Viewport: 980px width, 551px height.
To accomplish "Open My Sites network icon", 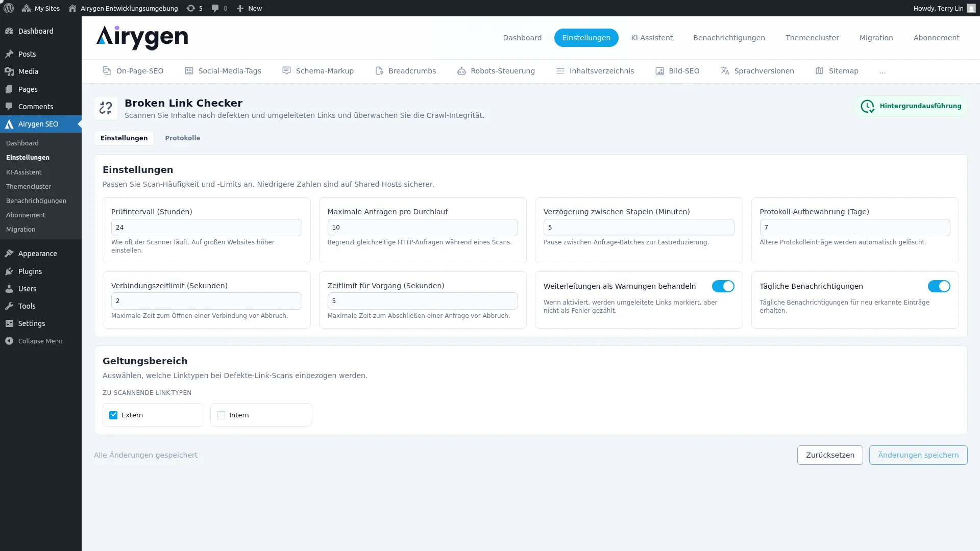I will pyautogui.click(x=27, y=8).
